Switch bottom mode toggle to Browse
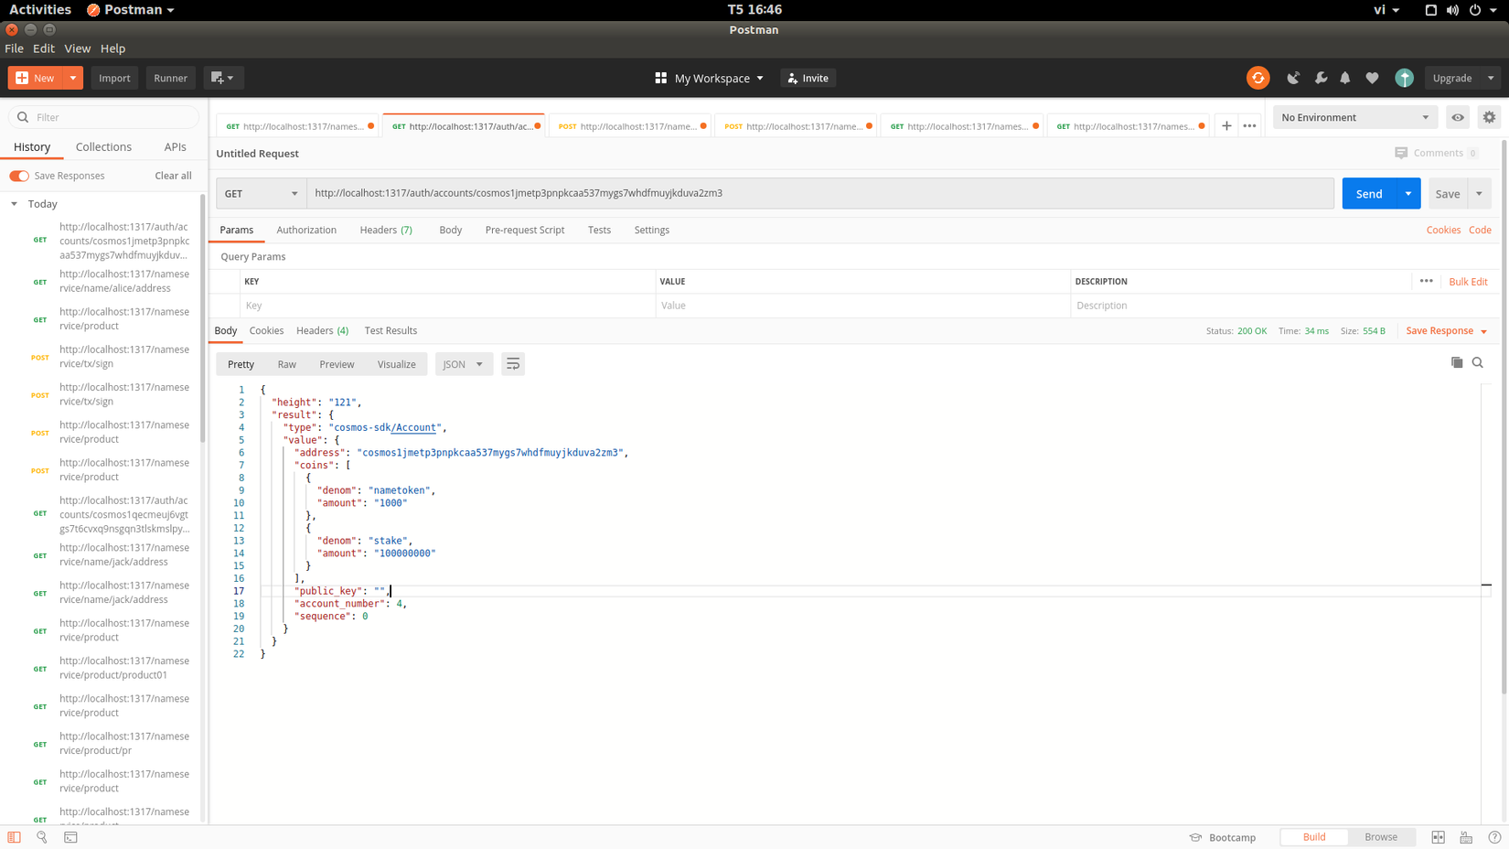 tap(1380, 837)
